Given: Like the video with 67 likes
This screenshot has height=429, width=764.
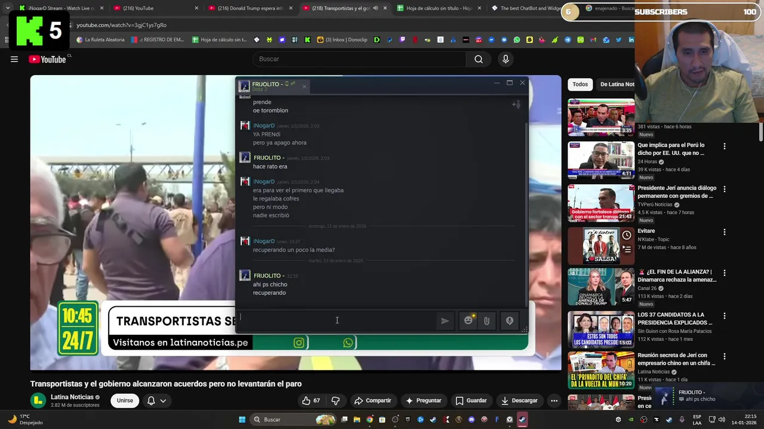Looking at the screenshot, I should [312, 400].
